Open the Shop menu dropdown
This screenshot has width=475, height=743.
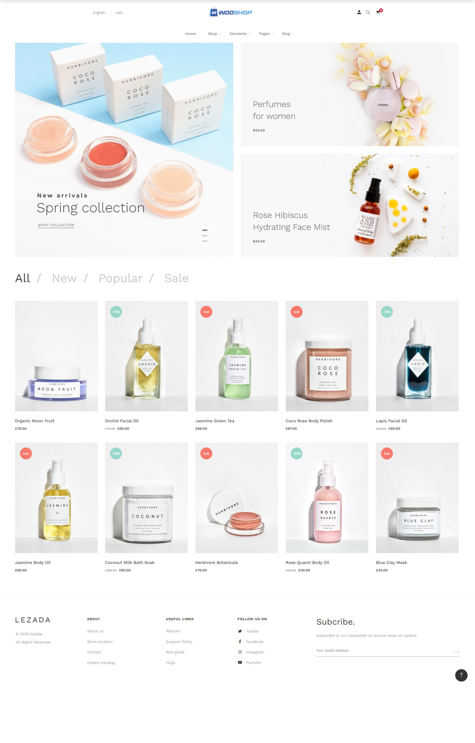pyautogui.click(x=214, y=34)
